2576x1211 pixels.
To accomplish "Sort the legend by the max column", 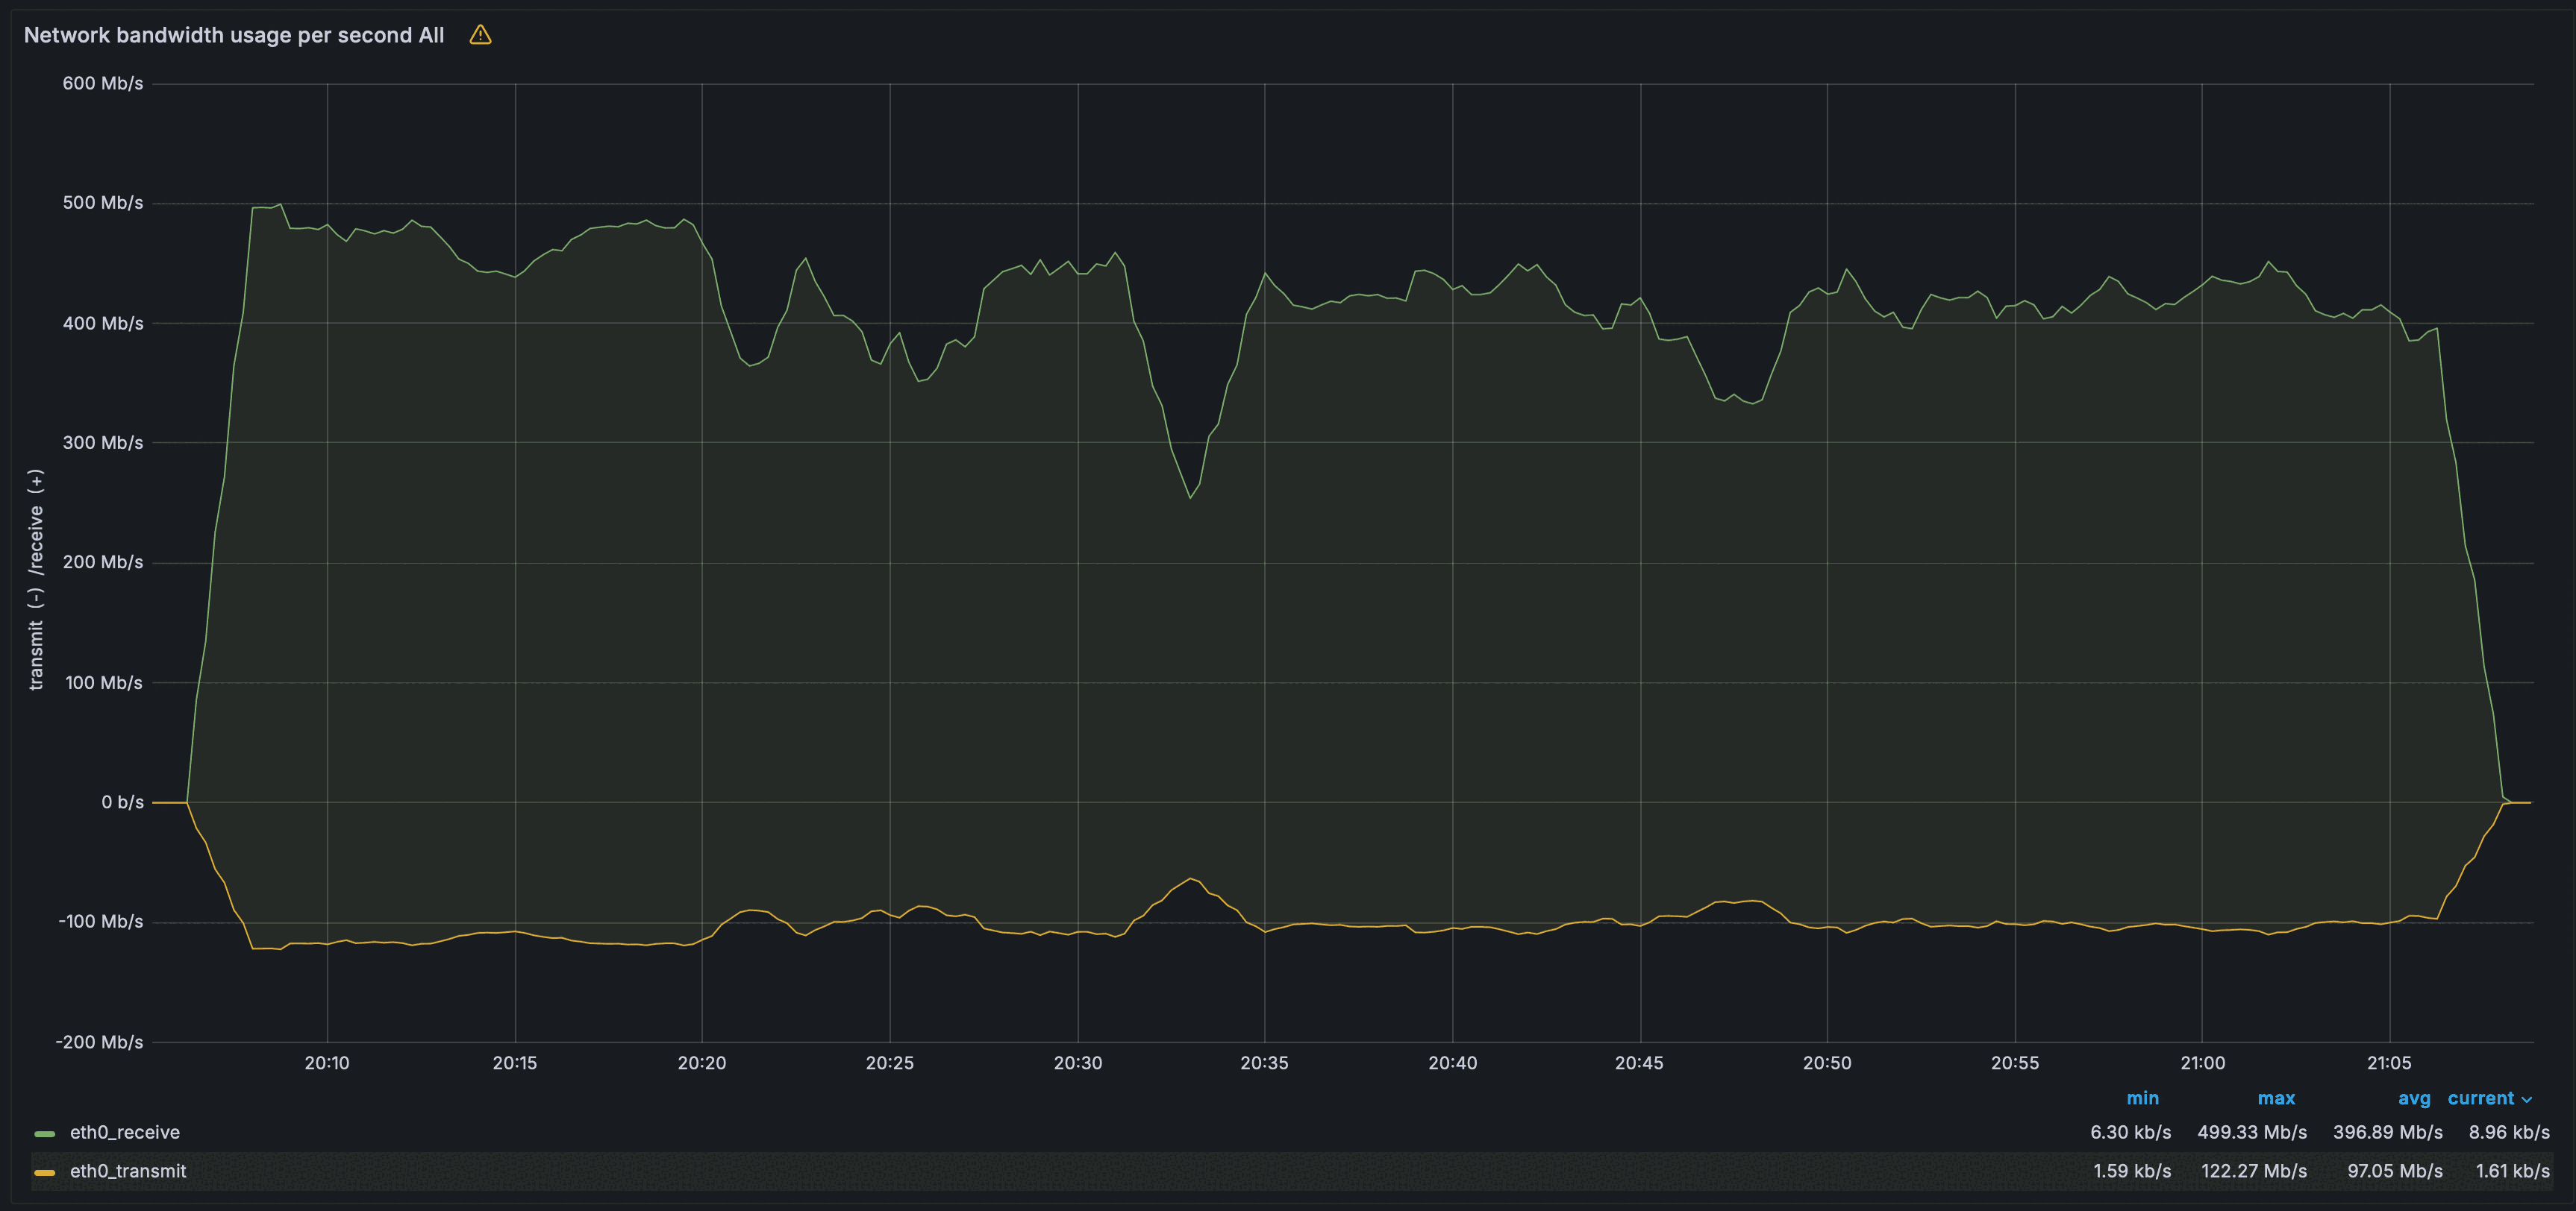I will pos(2276,1098).
